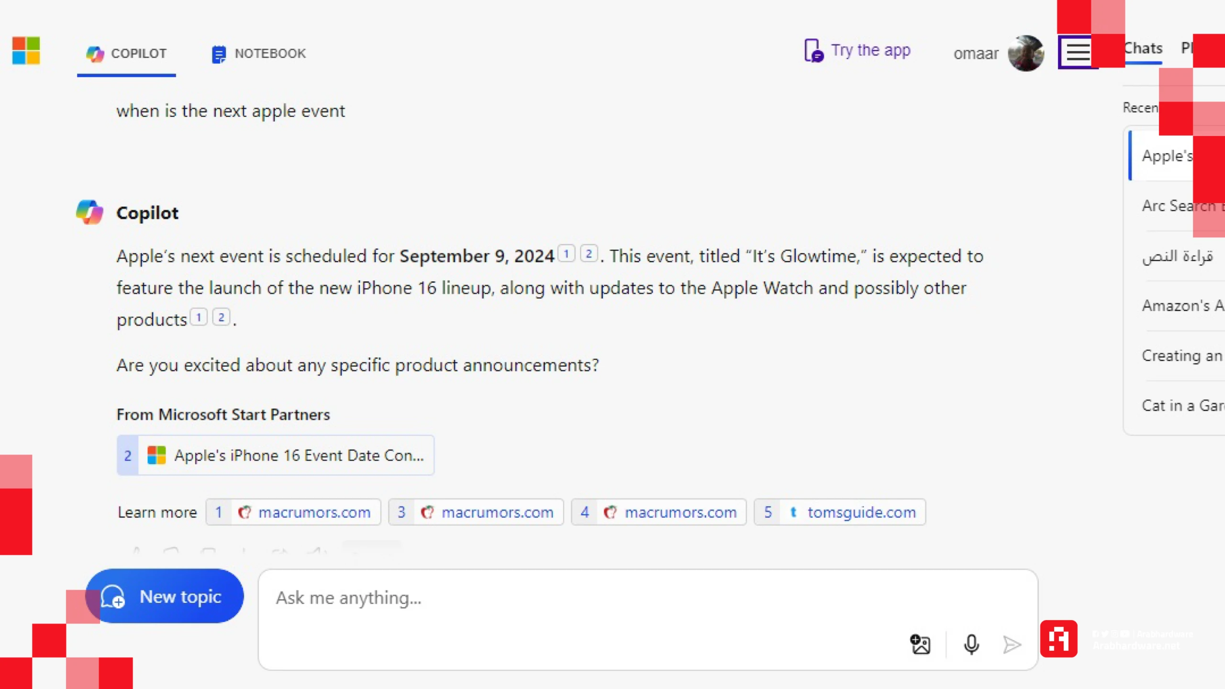
Task: Open the Cat in a Gar recent chat
Action: click(x=1183, y=406)
